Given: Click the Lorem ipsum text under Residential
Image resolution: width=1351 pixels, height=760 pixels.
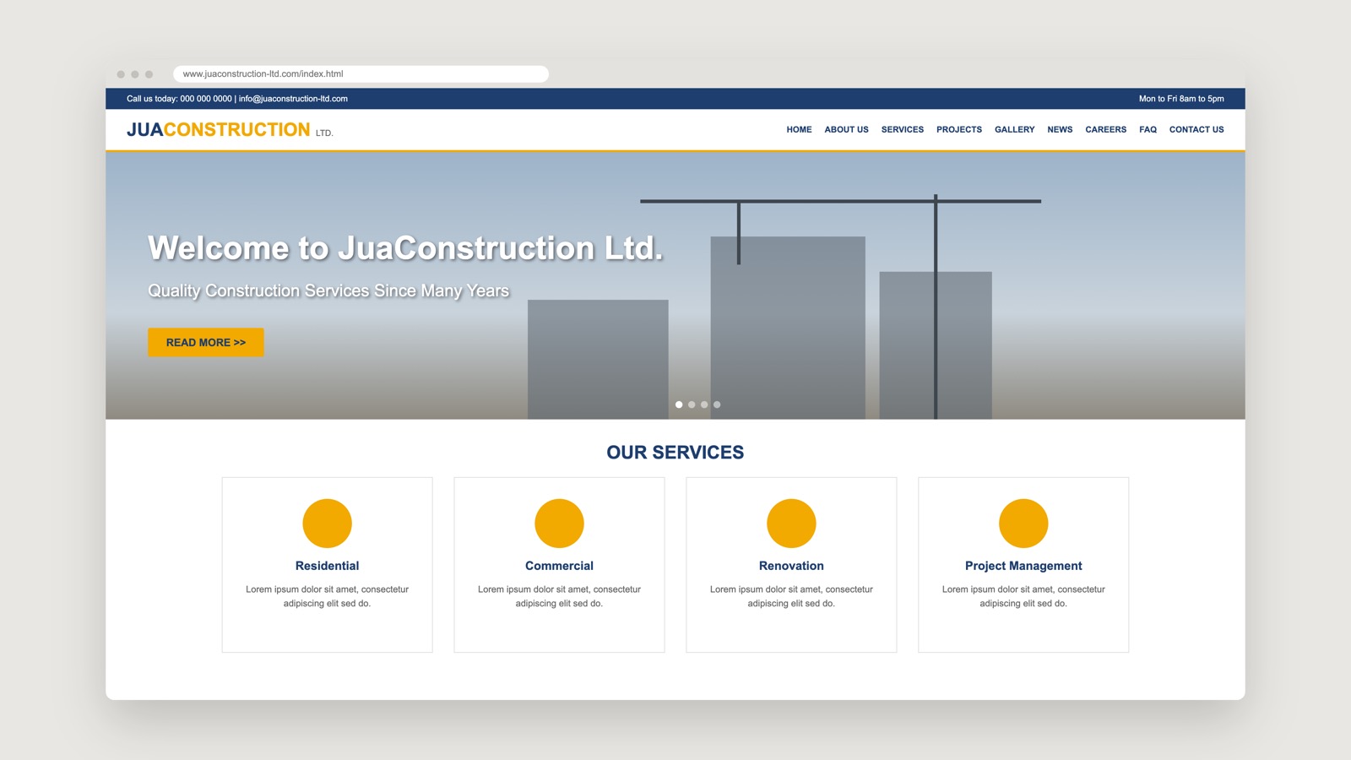Looking at the screenshot, I should (x=327, y=596).
